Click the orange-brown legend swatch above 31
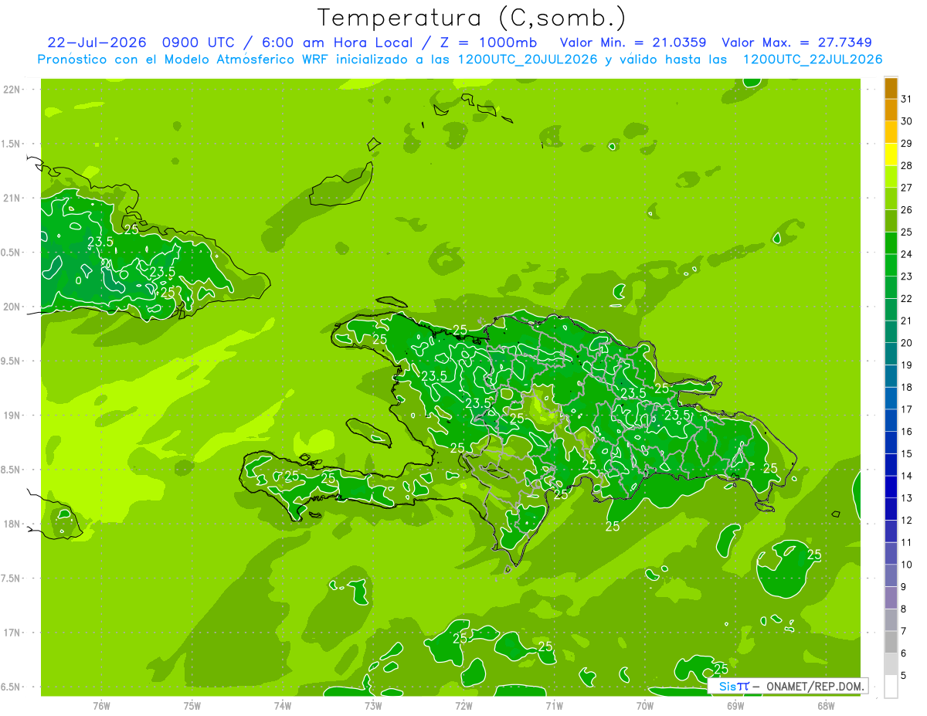 [x=891, y=88]
